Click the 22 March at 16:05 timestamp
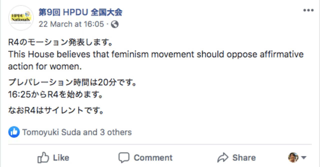Screen dimensions: 320x167 point(71,24)
